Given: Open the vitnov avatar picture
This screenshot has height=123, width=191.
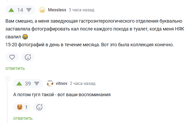Looking at the screenshot, I should coord(50,84).
